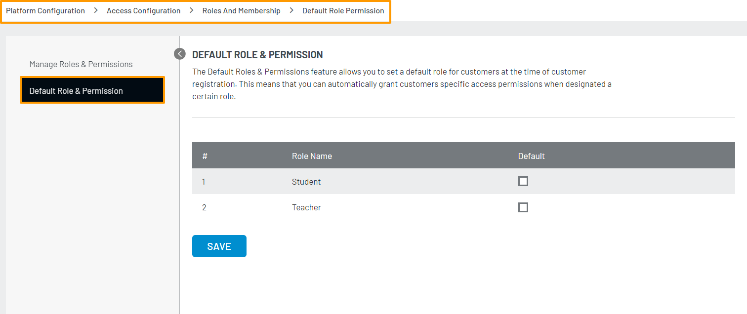Screen dimensions: 747x314
Task: Click the Role Name column header
Action: (x=311, y=156)
